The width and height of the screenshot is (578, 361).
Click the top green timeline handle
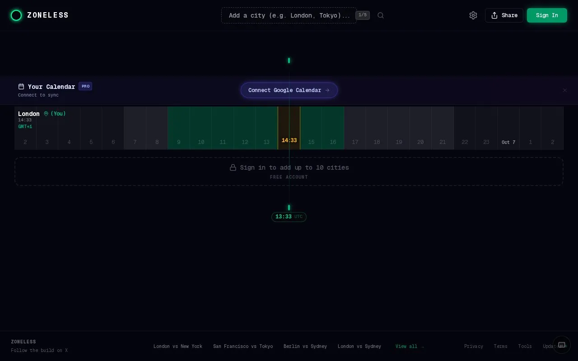[289, 60]
